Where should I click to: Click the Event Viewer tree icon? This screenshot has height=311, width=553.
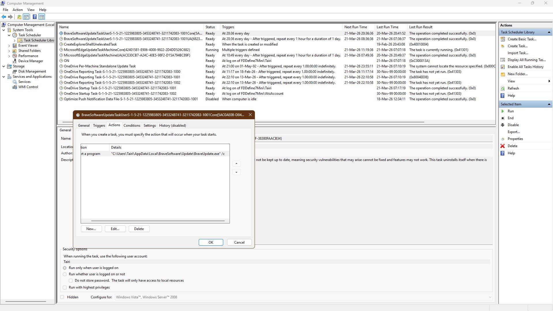[15, 45]
